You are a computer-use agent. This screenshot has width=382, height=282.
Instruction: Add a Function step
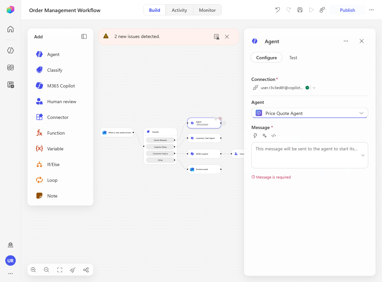(x=60, y=133)
